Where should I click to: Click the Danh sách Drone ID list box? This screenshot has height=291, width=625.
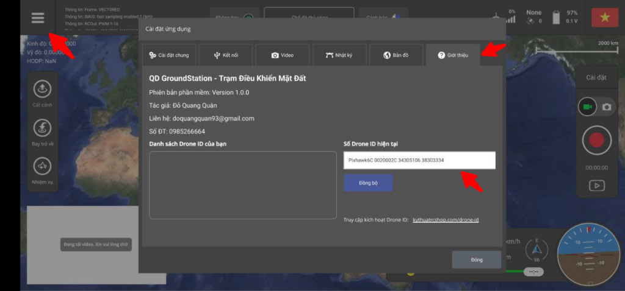[243, 185]
